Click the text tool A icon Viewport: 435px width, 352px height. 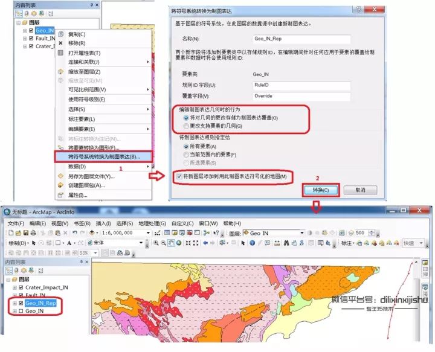pyautogui.click(x=69, y=243)
